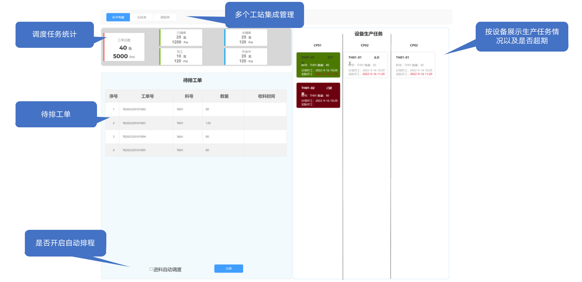Screen dimensions: 582x282
Task: Open the 去胶渣 workstation tab
Action: [141, 17]
